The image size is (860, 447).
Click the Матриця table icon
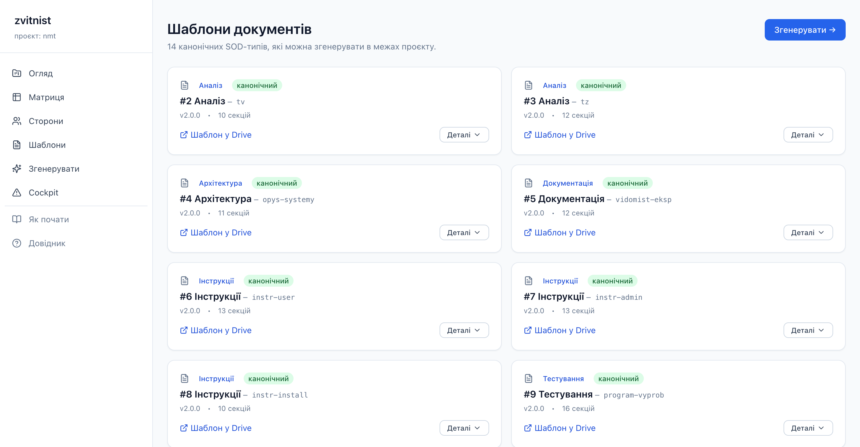[x=17, y=97]
